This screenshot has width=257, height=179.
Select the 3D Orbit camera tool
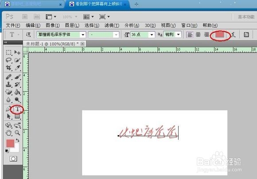coord(17,125)
